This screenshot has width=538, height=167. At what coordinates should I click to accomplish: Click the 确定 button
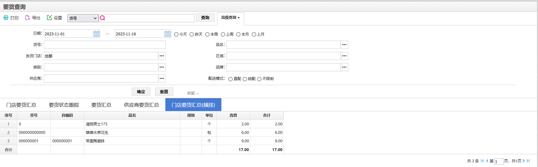click(141, 92)
